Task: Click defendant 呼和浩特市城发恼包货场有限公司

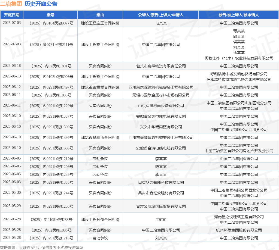Action: [x=239, y=74]
